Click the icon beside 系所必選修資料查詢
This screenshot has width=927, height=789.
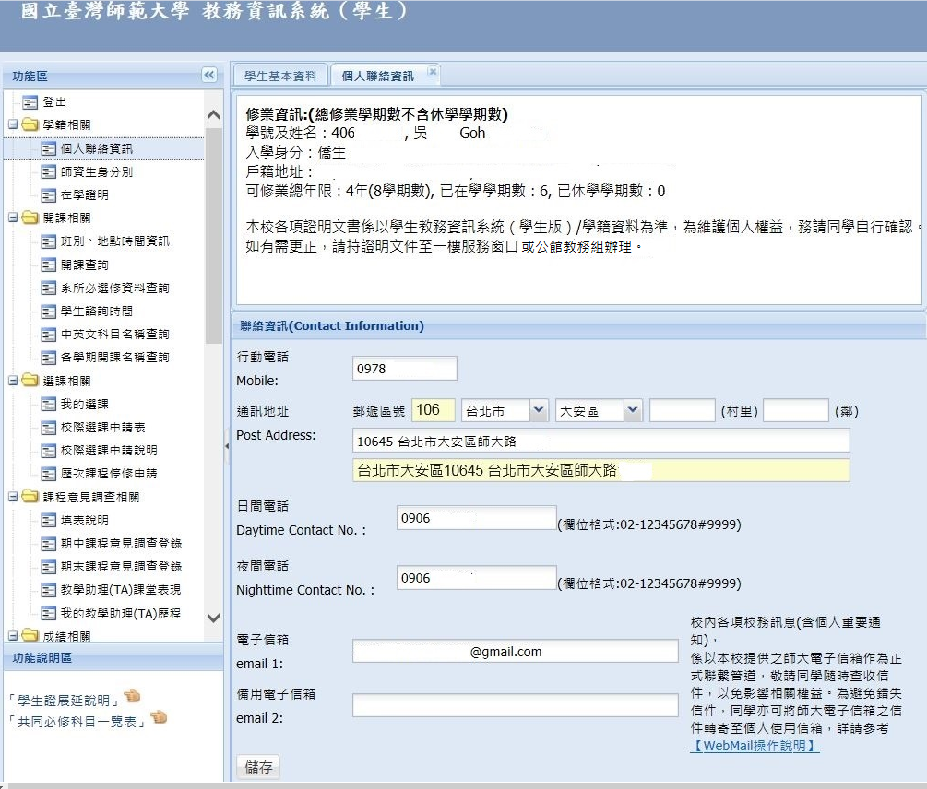[49, 288]
